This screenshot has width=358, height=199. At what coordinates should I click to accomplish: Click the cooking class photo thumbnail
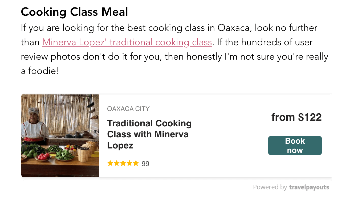(x=60, y=136)
